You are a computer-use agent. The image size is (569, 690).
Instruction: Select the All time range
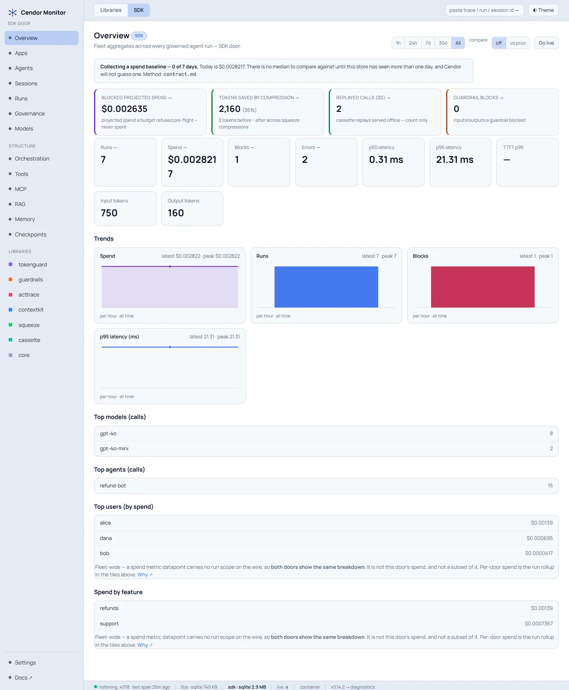click(x=458, y=43)
